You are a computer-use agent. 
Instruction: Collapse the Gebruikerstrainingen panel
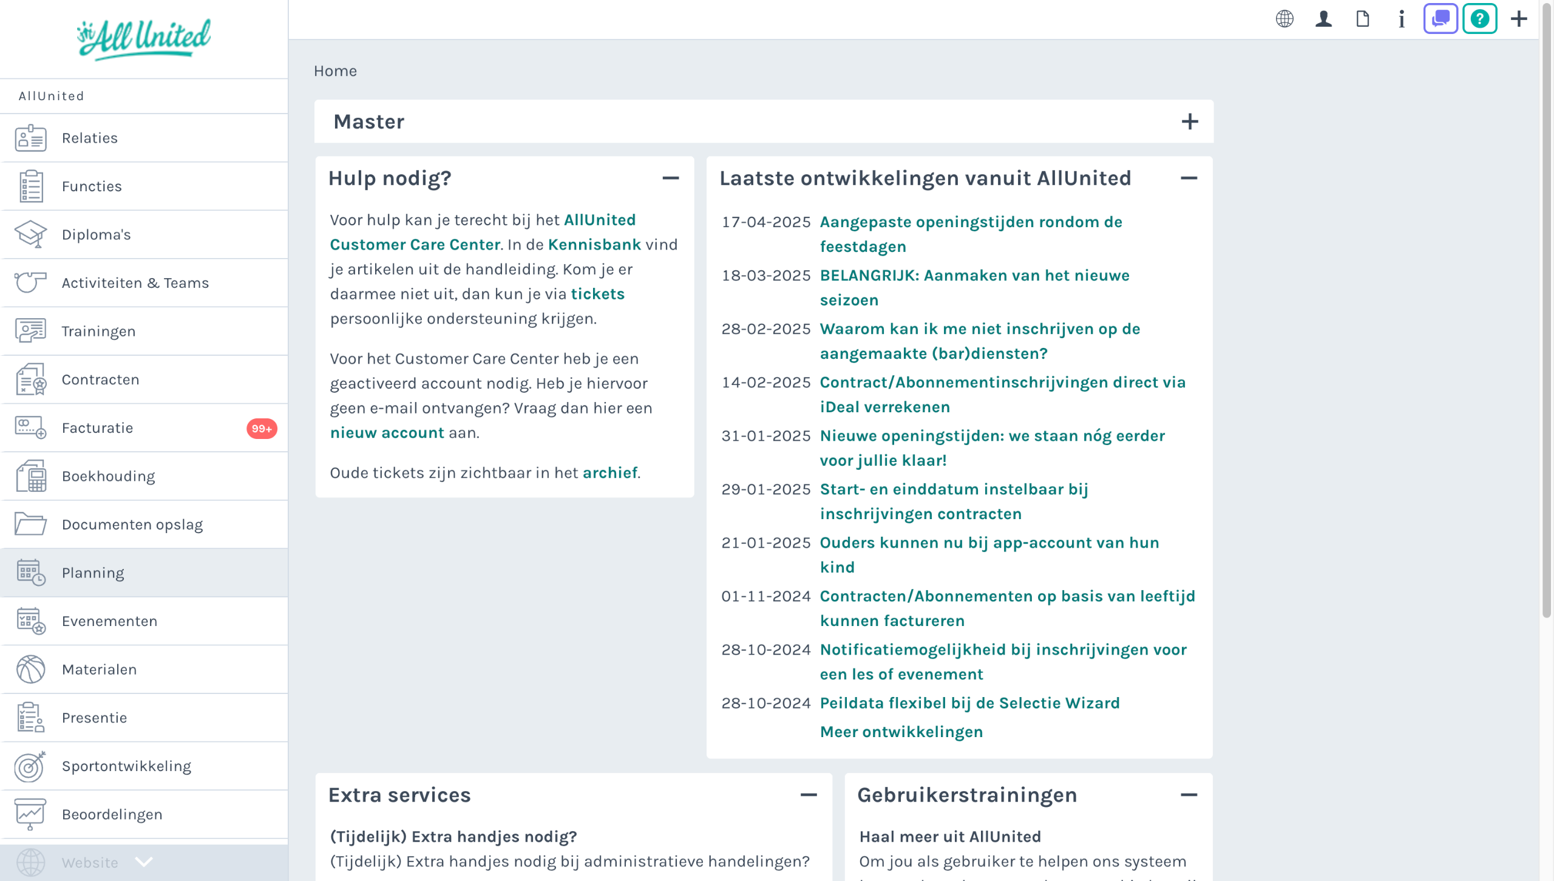(x=1189, y=795)
